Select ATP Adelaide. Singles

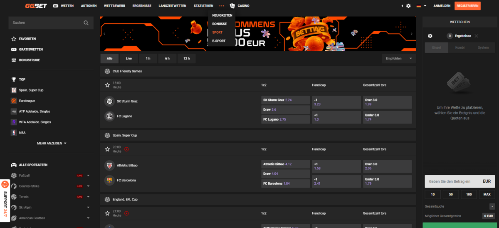point(35,112)
